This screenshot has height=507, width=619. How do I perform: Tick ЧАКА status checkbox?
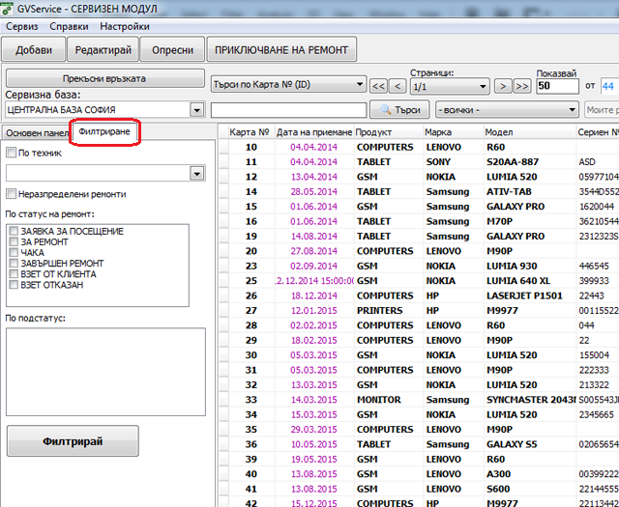[14, 252]
